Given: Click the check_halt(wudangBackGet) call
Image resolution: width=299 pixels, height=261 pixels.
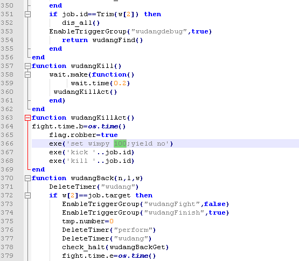Looking at the screenshot, I should pos(115,248).
